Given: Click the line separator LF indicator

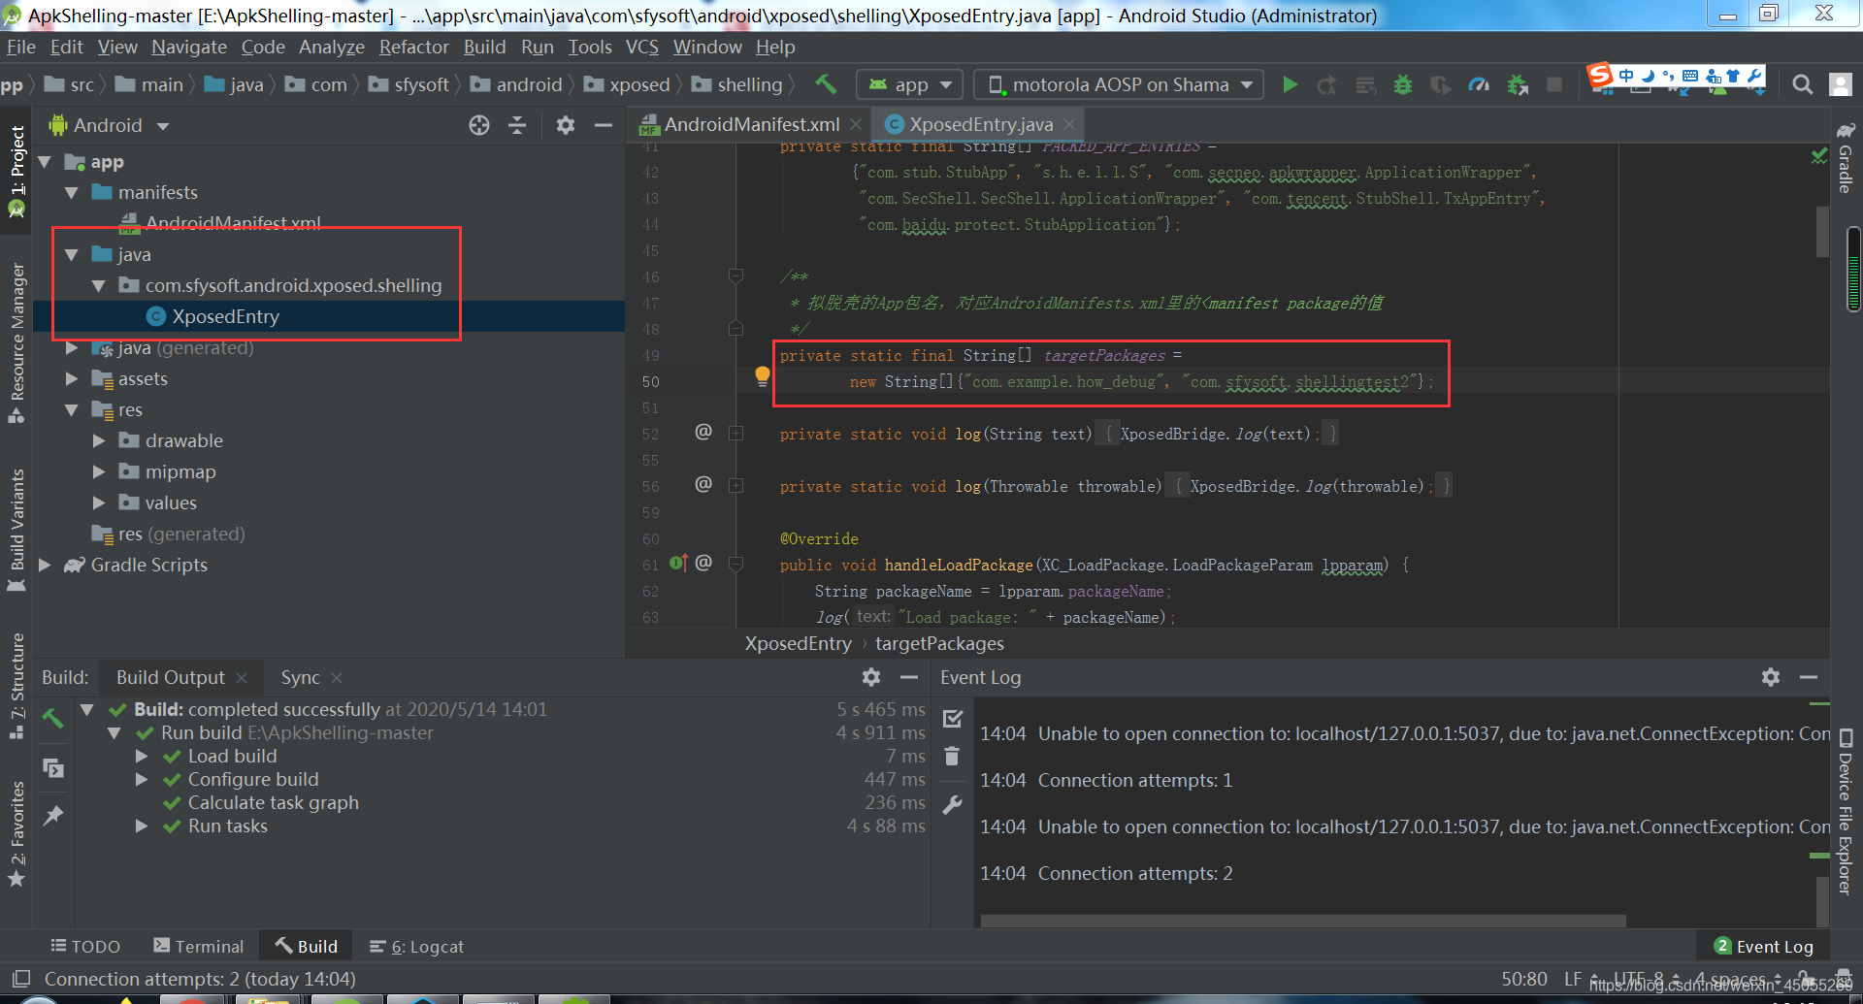Looking at the screenshot, I should [x=1573, y=979].
